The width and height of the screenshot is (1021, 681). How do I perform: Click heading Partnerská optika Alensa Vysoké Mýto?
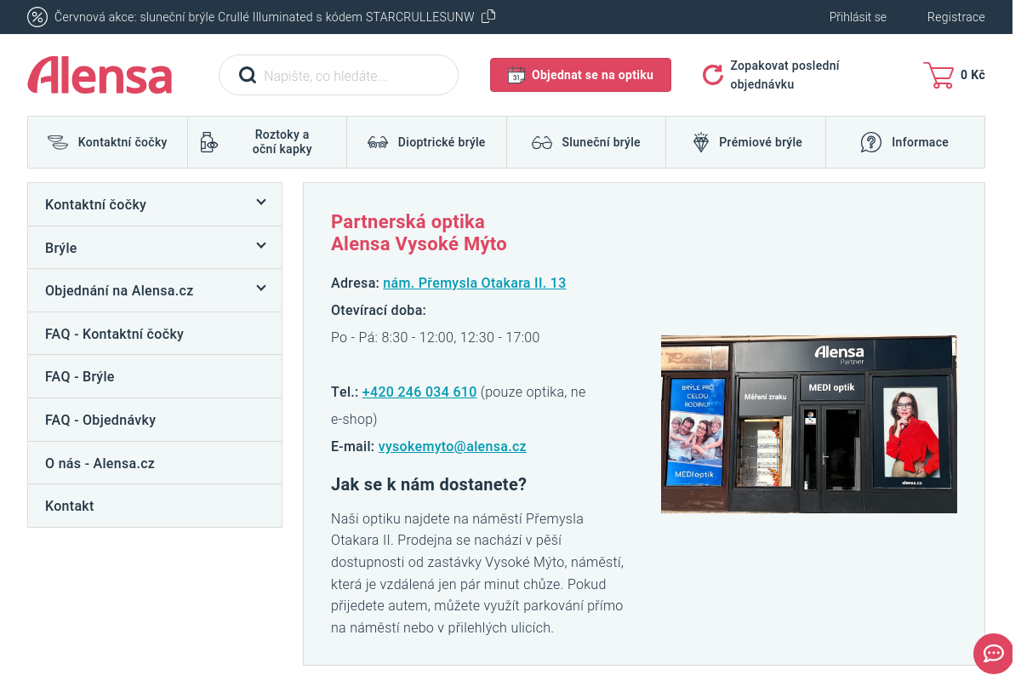tap(419, 233)
